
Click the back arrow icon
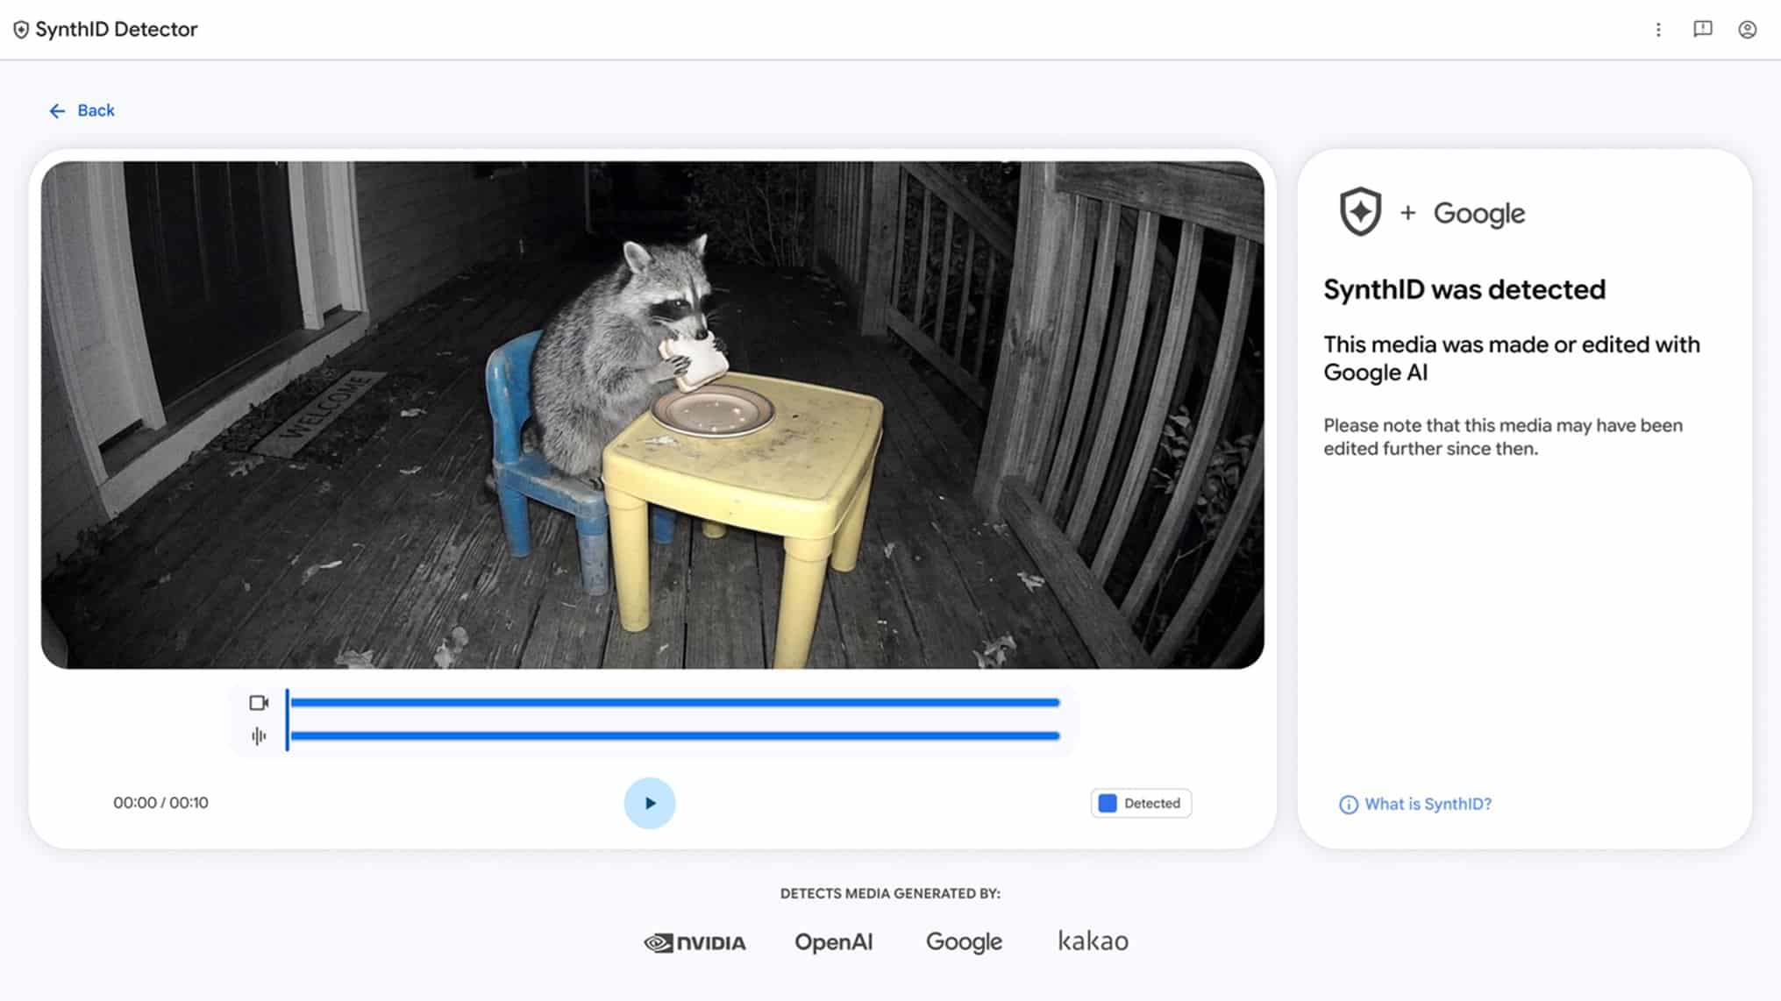(57, 110)
